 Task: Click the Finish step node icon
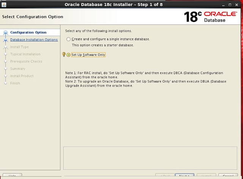5,83
